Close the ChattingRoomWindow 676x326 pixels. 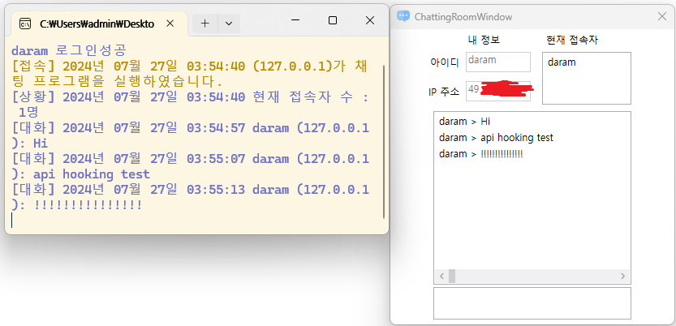tap(661, 16)
